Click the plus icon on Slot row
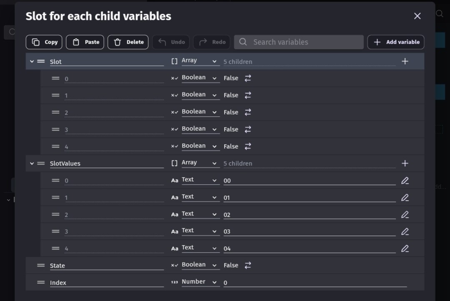 405,61
